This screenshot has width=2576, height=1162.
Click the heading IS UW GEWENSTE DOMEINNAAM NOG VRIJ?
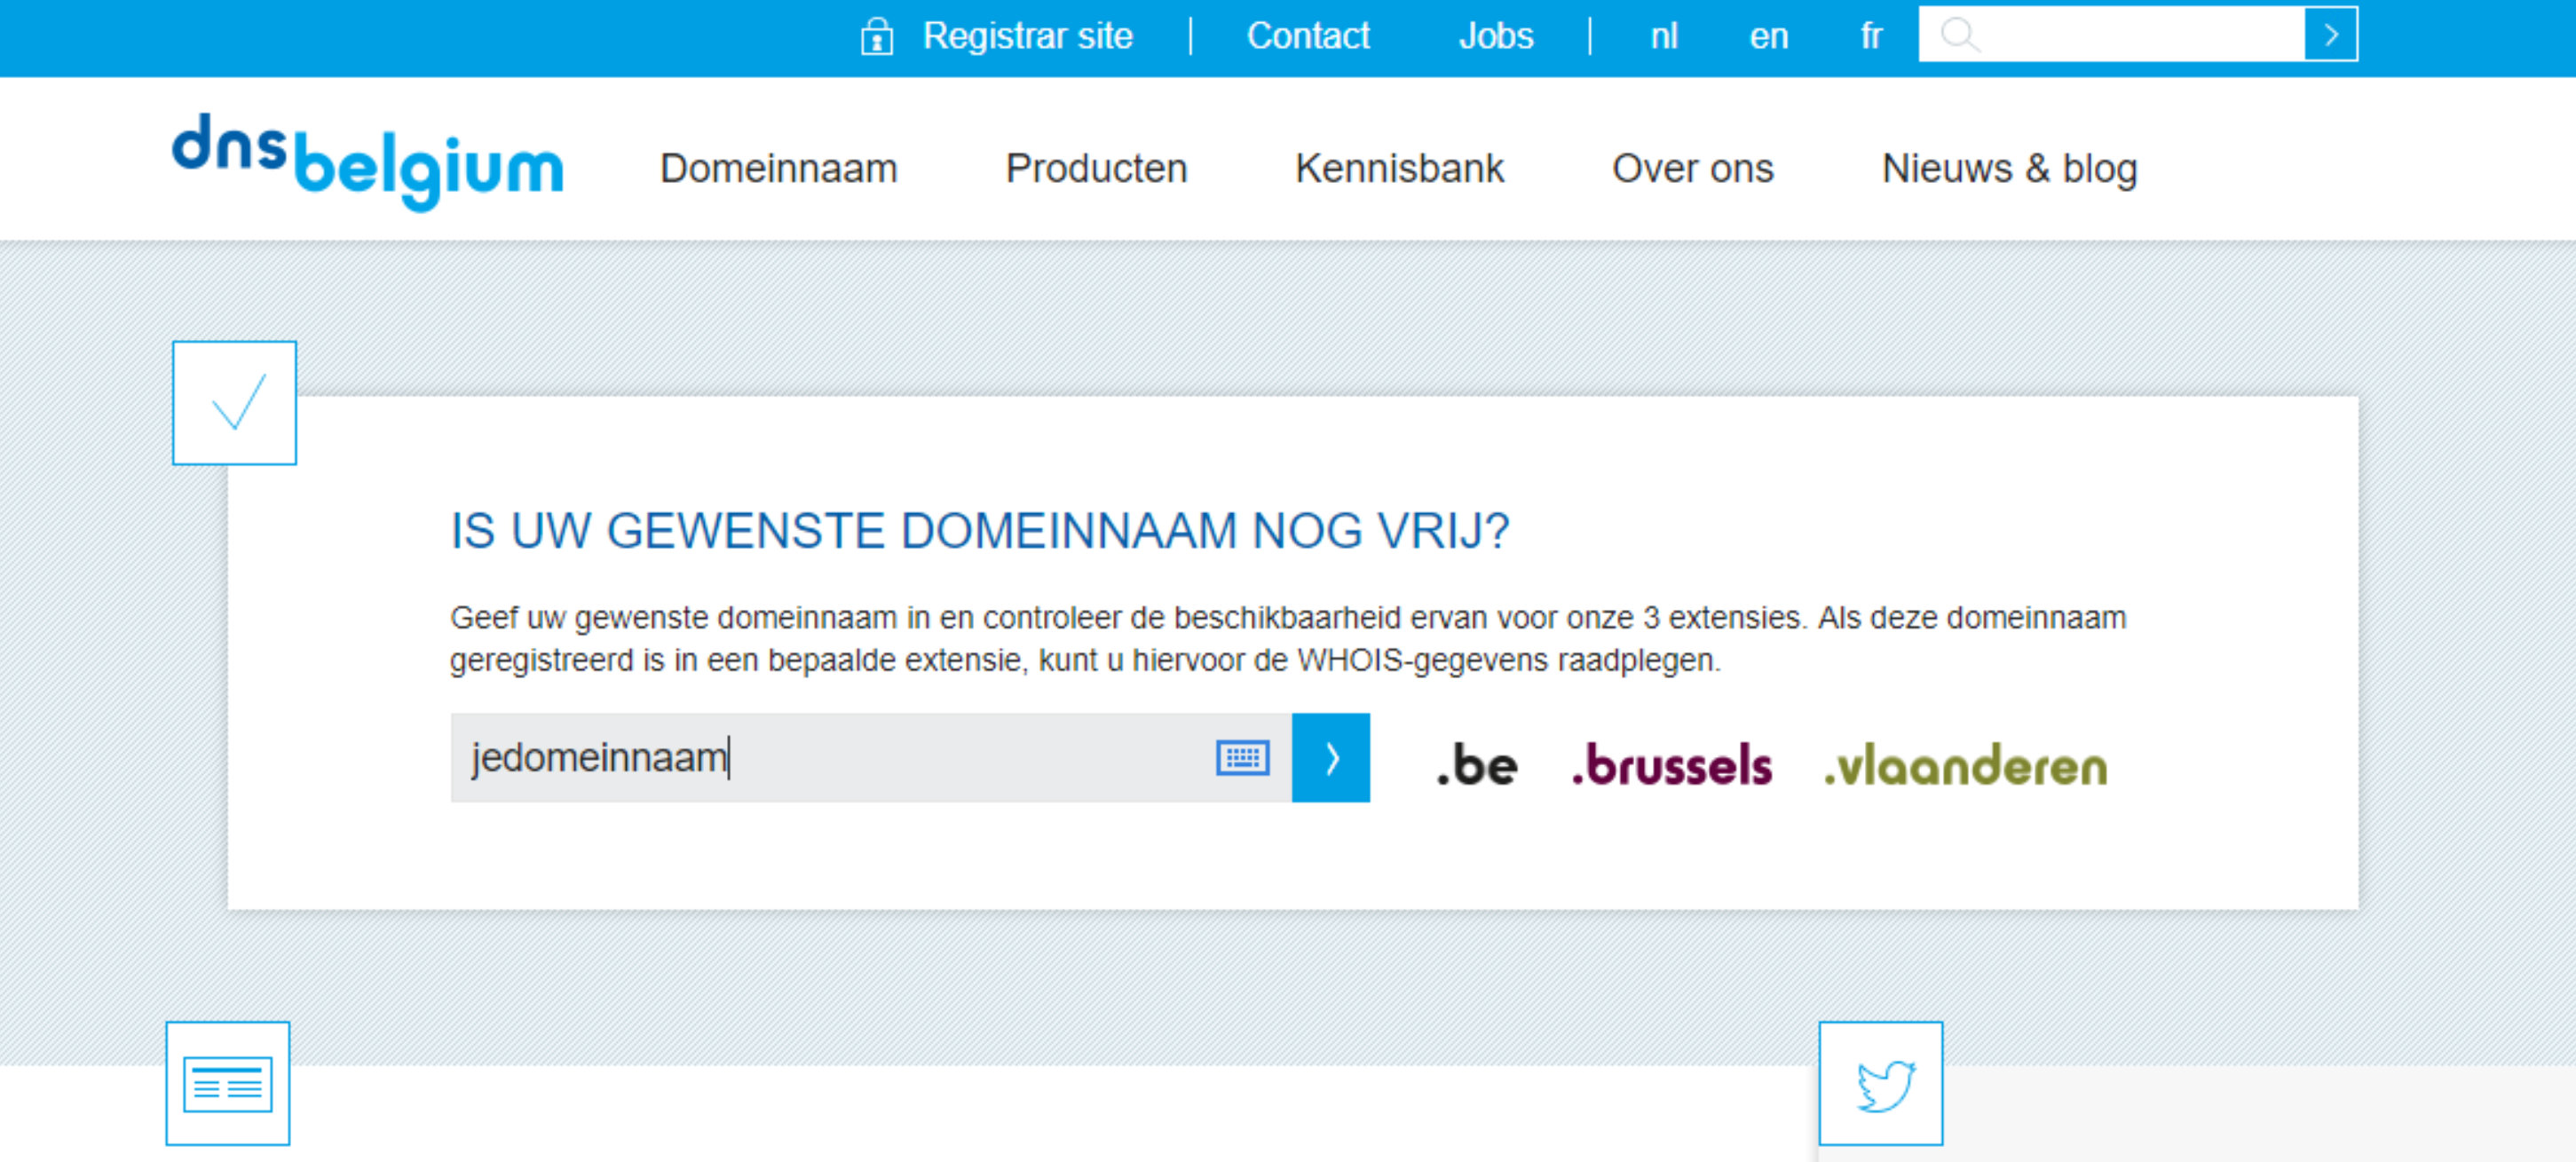pos(979,531)
